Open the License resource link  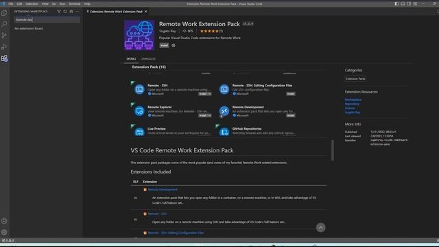click(350, 108)
